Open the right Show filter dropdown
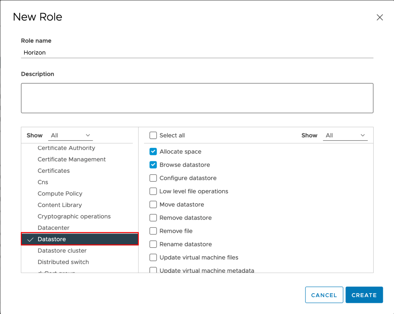Image resolution: width=394 pixels, height=314 pixels. (x=345, y=135)
